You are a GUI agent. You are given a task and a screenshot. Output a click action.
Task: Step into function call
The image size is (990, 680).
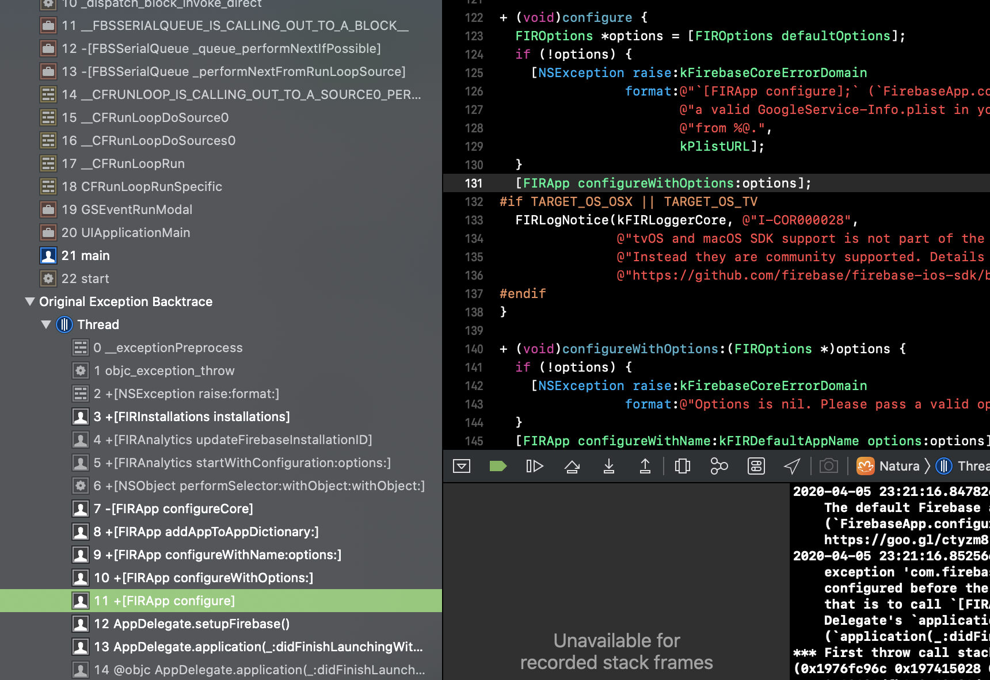click(x=608, y=466)
